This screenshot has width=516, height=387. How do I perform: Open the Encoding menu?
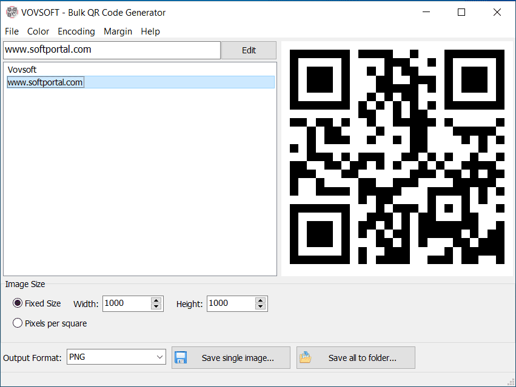pos(76,31)
